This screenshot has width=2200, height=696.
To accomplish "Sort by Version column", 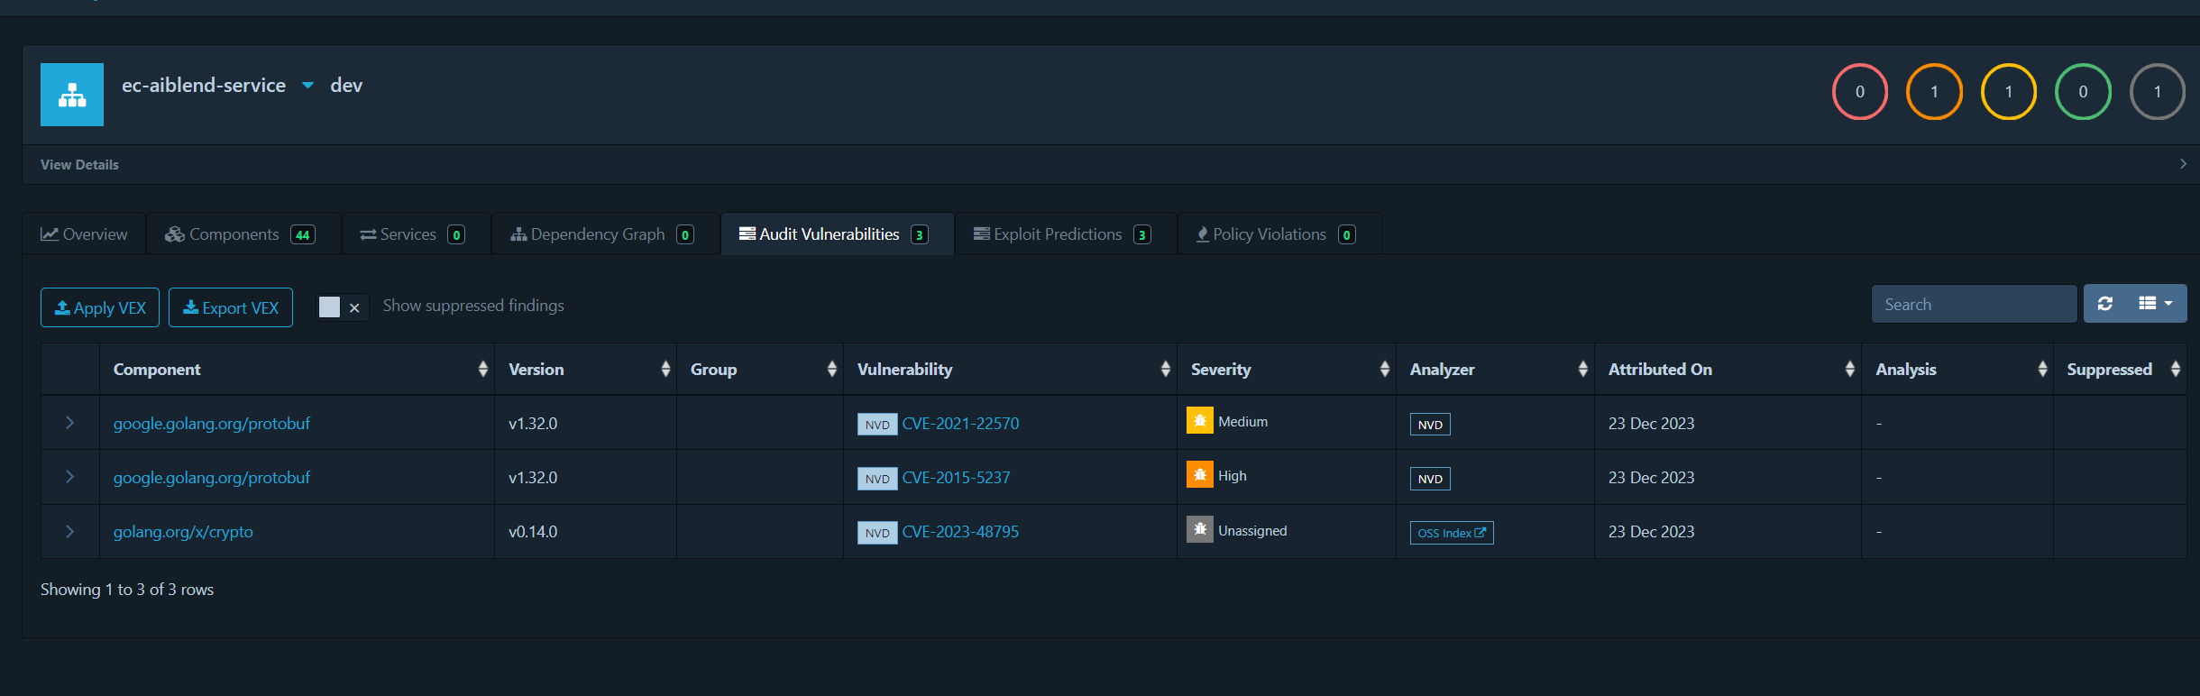I will click(585, 369).
